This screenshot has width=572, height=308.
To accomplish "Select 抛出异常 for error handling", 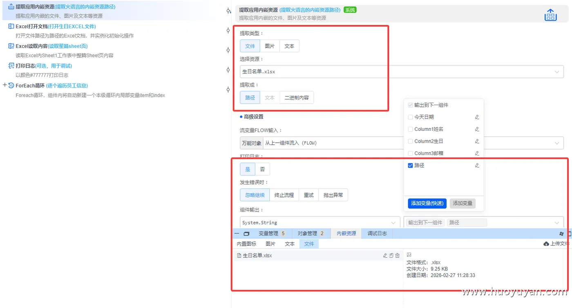I will 333,195.
